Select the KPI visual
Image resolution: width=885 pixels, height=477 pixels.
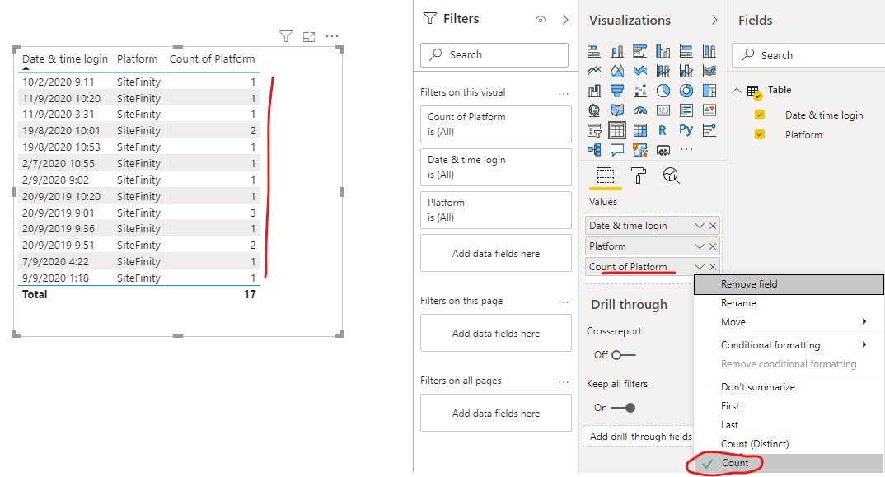pos(709,110)
